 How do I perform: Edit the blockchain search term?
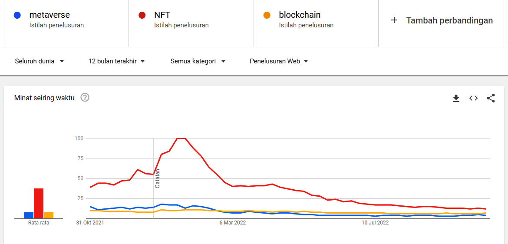pyautogui.click(x=300, y=15)
